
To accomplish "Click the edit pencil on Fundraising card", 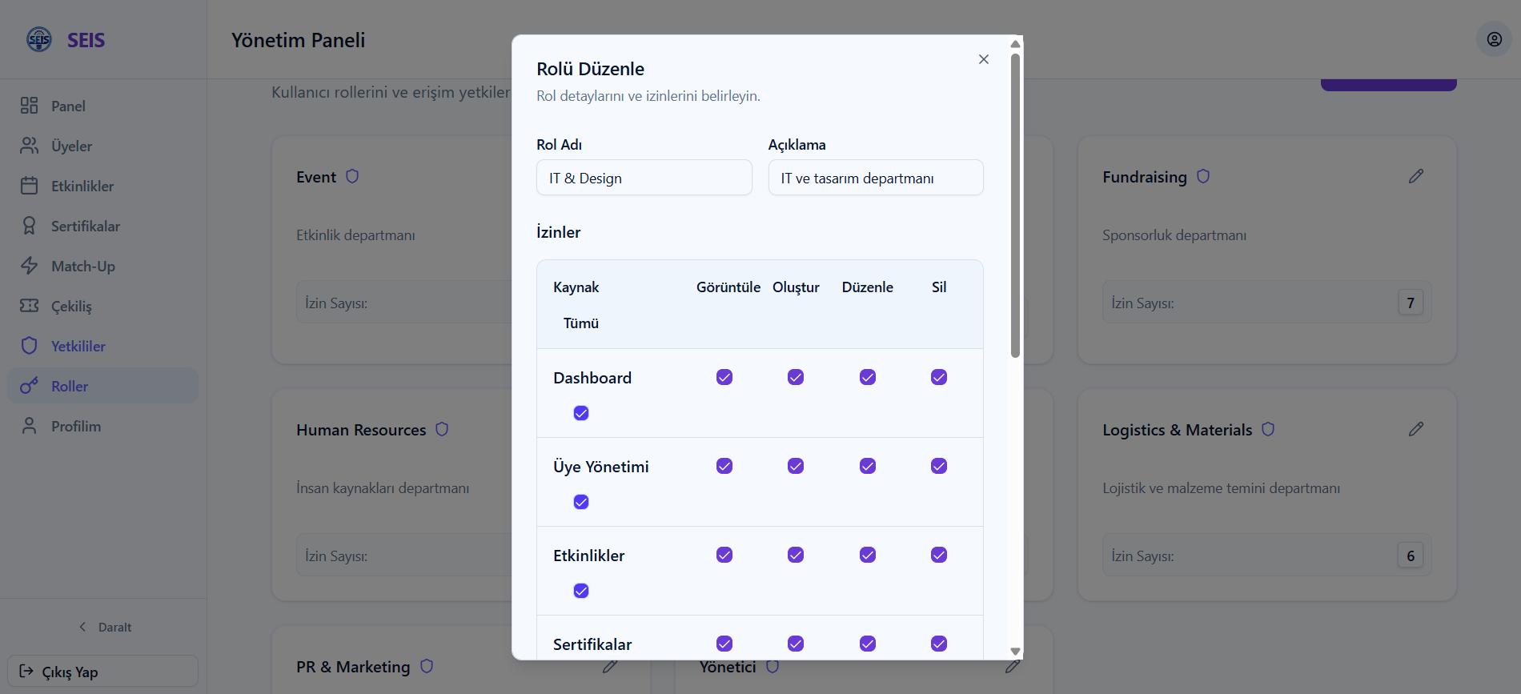I will click(1415, 176).
